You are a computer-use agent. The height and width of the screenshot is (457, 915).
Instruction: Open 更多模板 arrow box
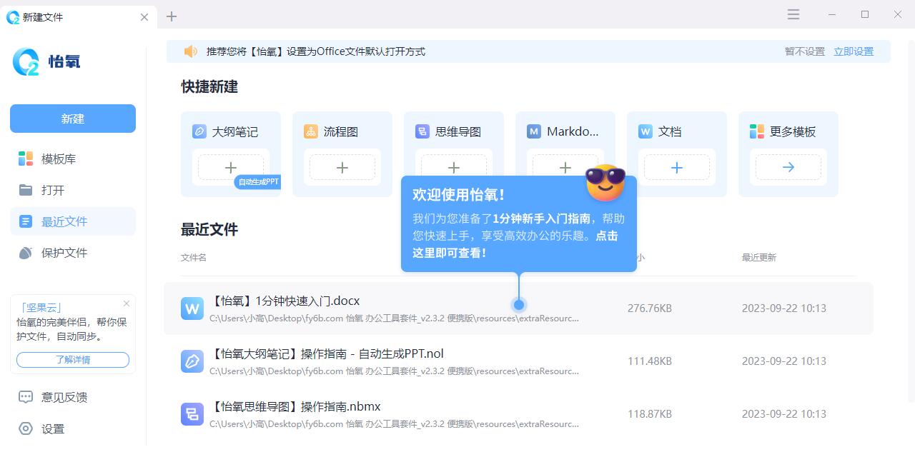pos(788,168)
